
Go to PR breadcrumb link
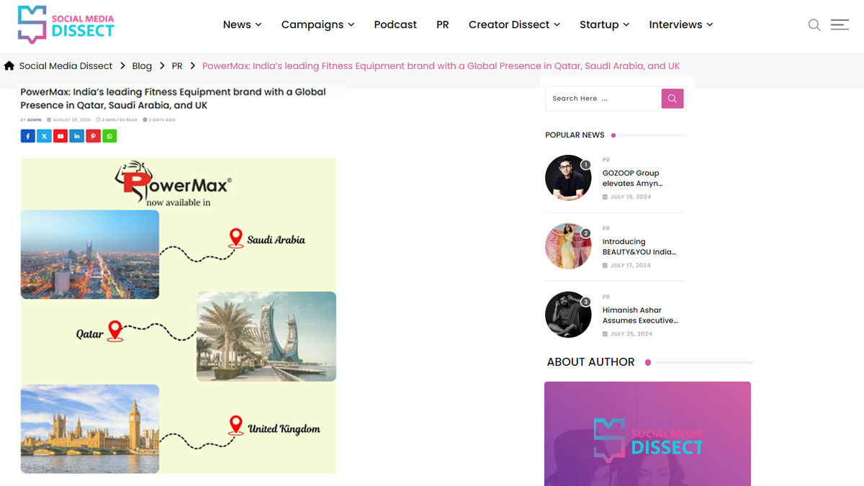point(177,66)
